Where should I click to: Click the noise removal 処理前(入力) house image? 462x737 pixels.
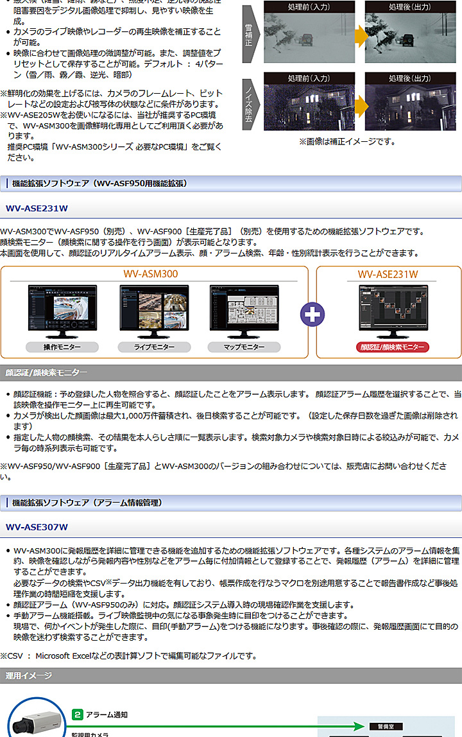[x=309, y=101]
